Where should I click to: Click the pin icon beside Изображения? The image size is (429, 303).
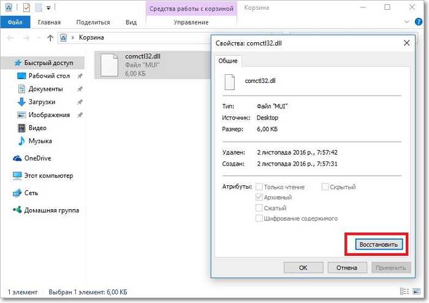tap(80, 115)
